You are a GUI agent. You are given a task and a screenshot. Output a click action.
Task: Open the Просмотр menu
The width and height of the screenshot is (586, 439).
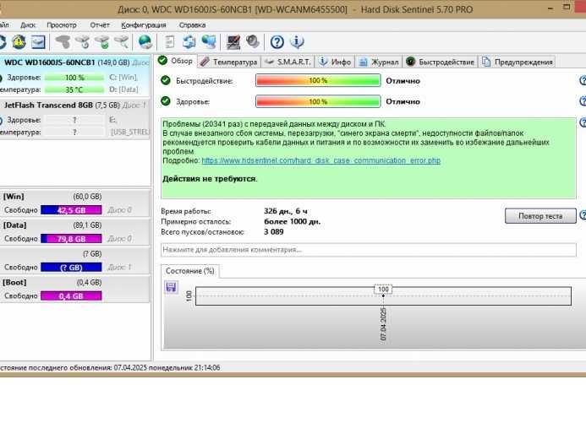62,25
